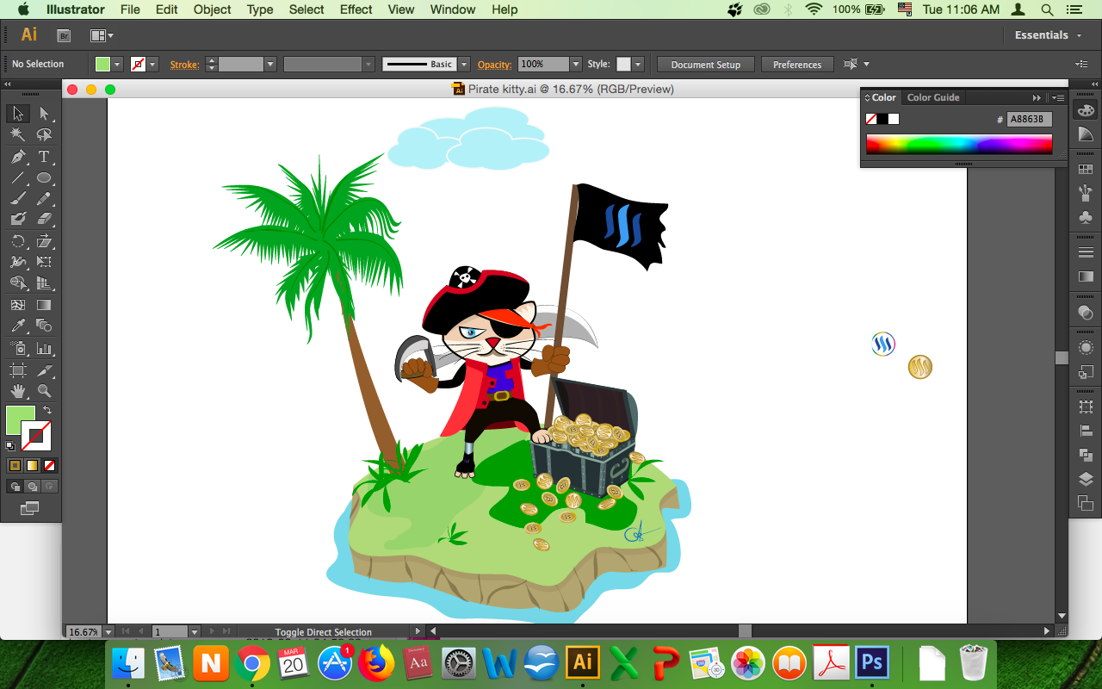Open the Type menu
The image size is (1102, 689).
pos(260,9)
